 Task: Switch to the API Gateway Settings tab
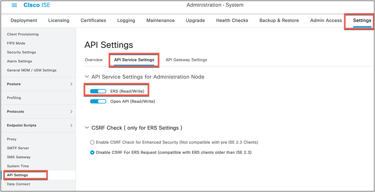click(186, 60)
